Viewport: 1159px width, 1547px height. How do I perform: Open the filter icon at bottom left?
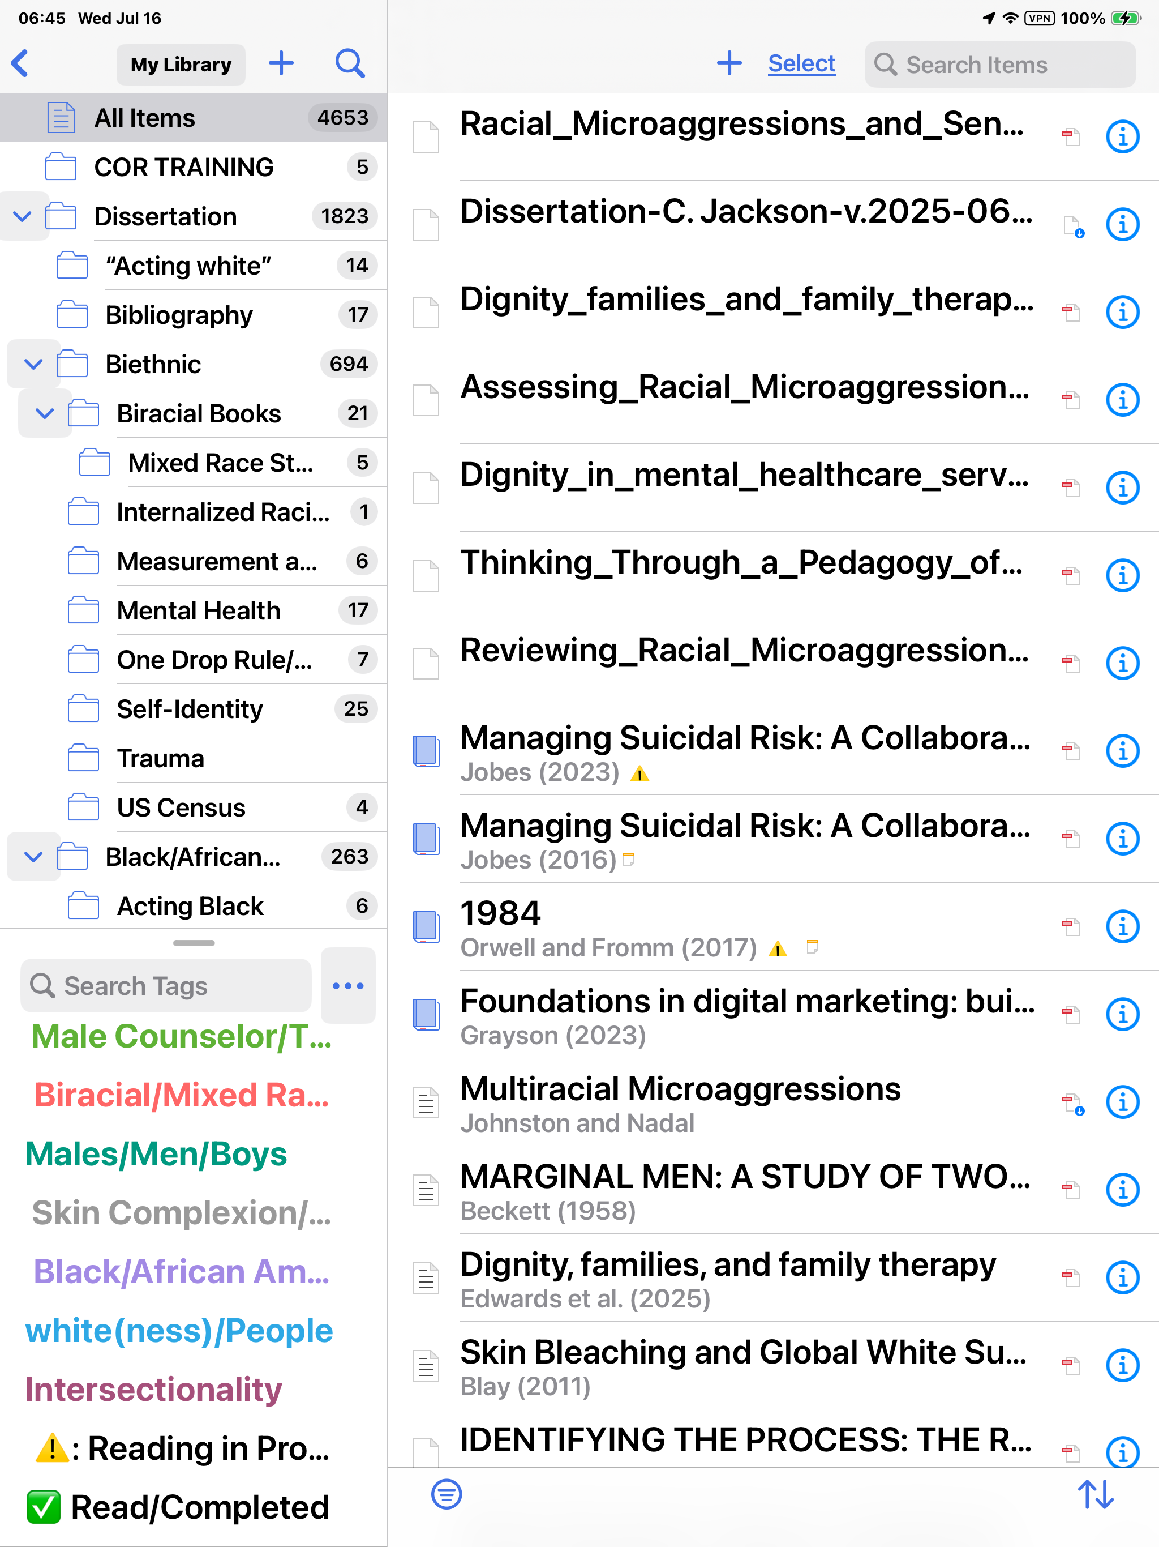[446, 1494]
